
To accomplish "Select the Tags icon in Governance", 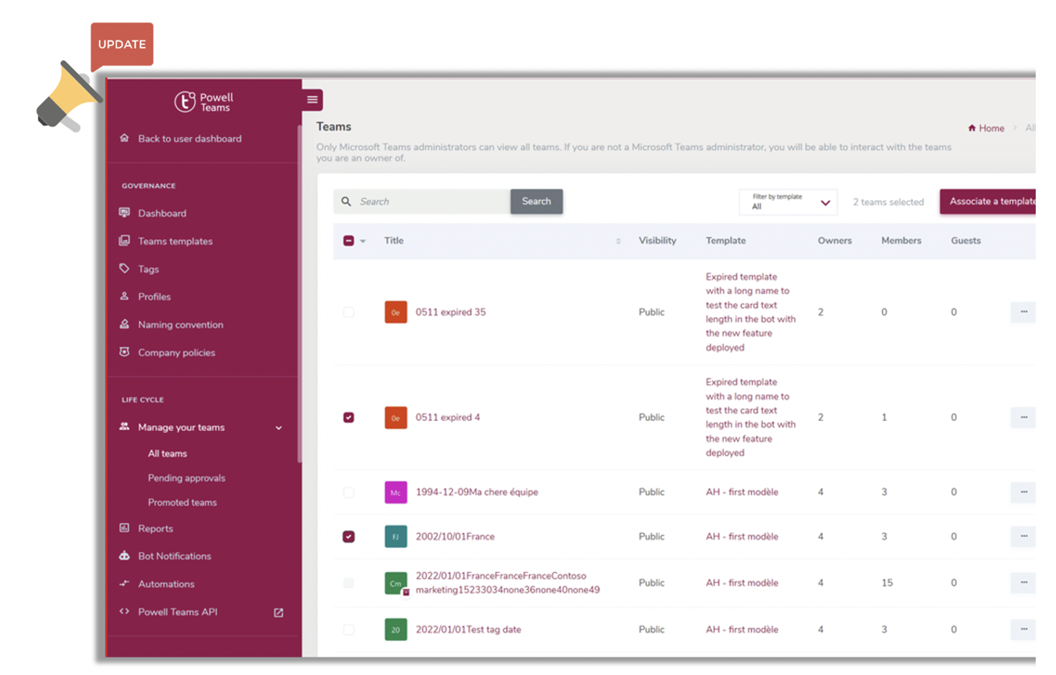I will [x=124, y=269].
